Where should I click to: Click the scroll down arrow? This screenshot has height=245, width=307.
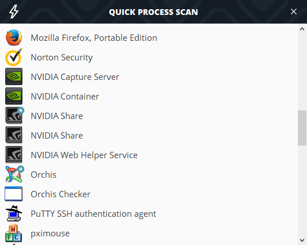coord(302,240)
